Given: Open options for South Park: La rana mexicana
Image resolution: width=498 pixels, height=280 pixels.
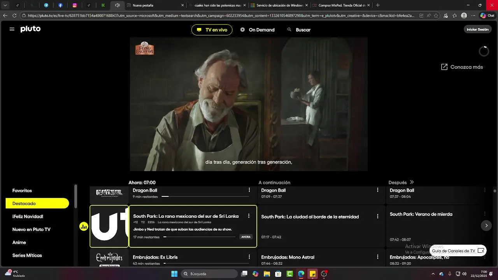Looking at the screenshot, I should (249, 216).
